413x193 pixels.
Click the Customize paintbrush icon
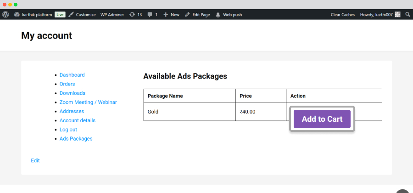coord(71,15)
